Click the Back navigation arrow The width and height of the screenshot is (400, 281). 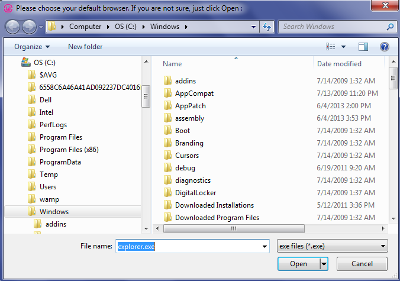tap(12, 27)
